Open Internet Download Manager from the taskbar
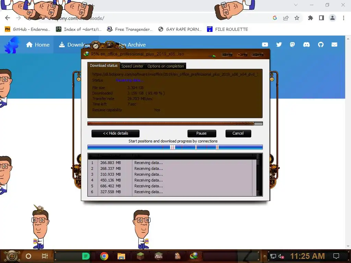The image size is (351, 263). pyautogui.click(x=194, y=256)
